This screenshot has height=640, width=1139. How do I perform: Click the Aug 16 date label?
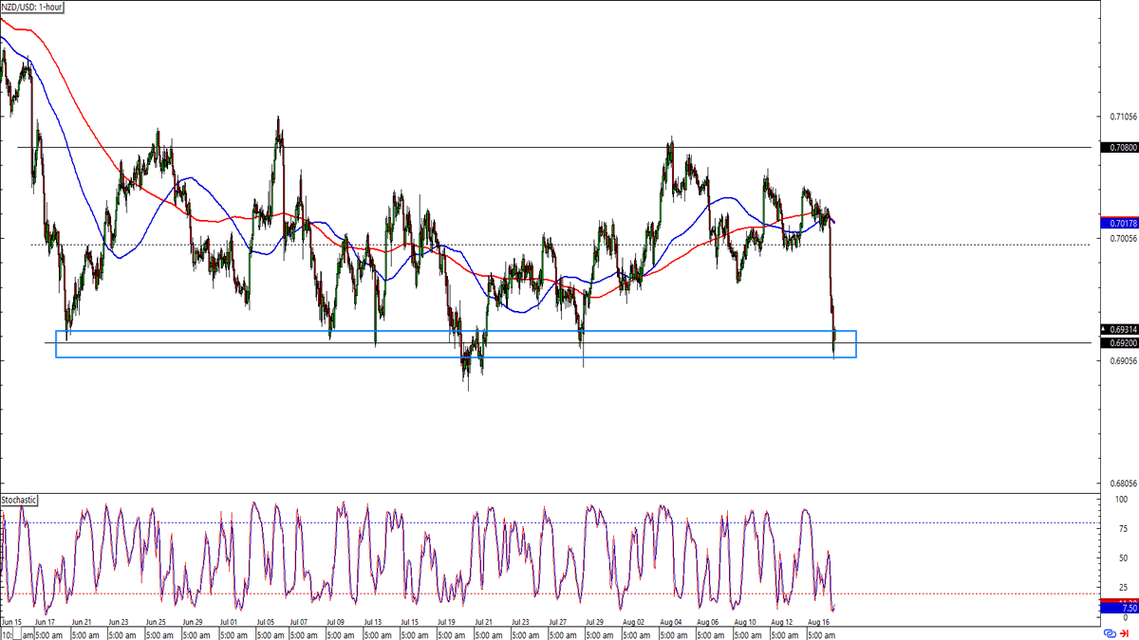click(816, 623)
